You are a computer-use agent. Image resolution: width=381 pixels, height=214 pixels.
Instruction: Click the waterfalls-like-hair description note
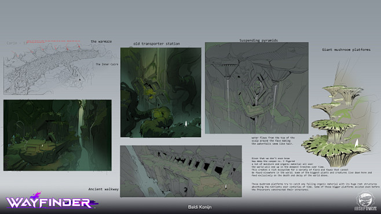pyautogui.click(x=273, y=141)
